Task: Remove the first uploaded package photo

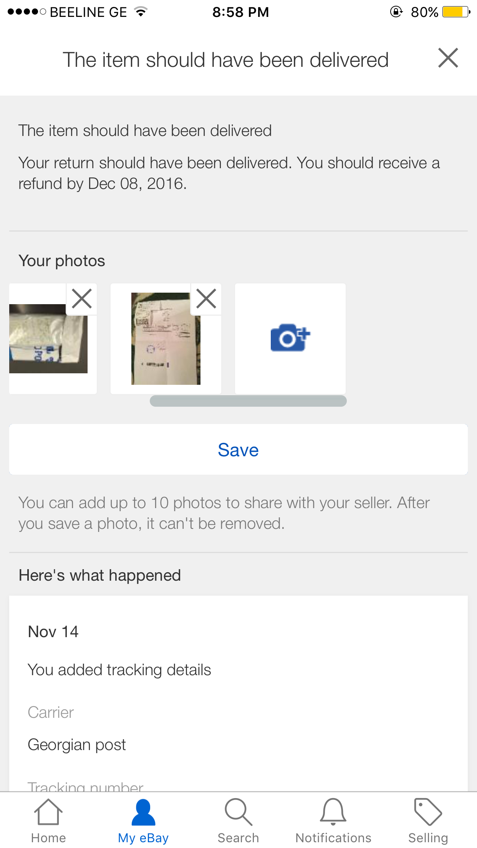Action: (81, 299)
